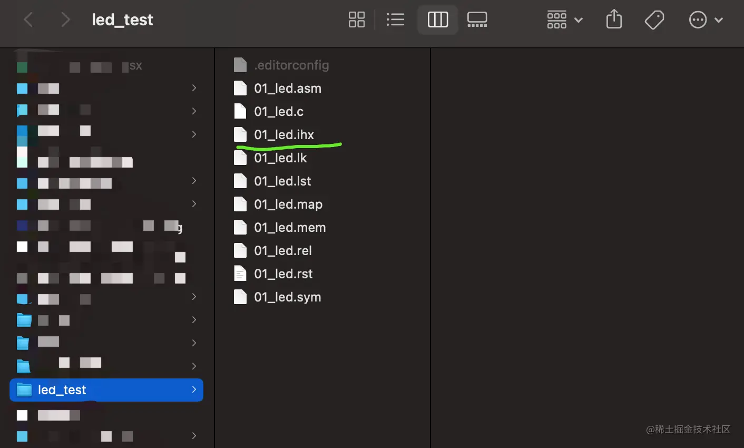Select the led_test folder
The width and height of the screenshot is (744, 448).
tap(62, 390)
